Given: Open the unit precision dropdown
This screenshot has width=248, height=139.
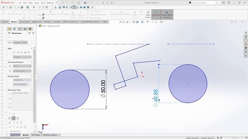Looking at the screenshot, I should coord(22,71).
